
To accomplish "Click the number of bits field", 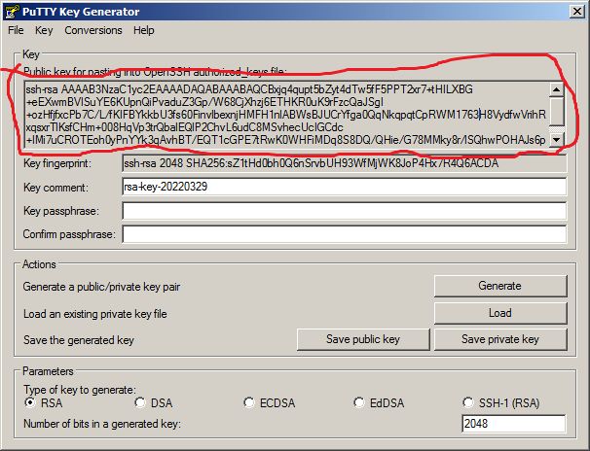I will 513,423.
